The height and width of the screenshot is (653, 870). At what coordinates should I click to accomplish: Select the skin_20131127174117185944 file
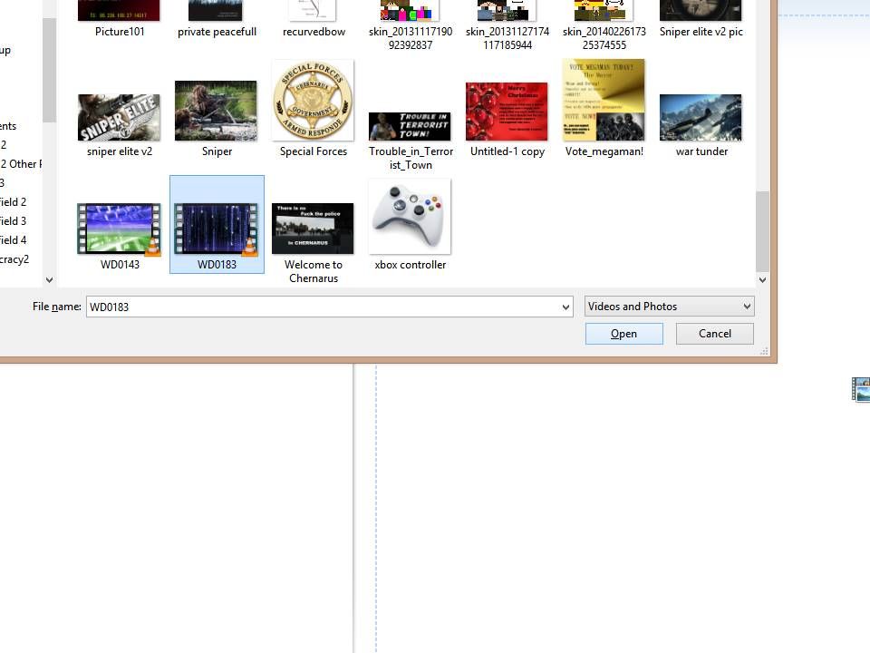pyautogui.click(x=507, y=25)
